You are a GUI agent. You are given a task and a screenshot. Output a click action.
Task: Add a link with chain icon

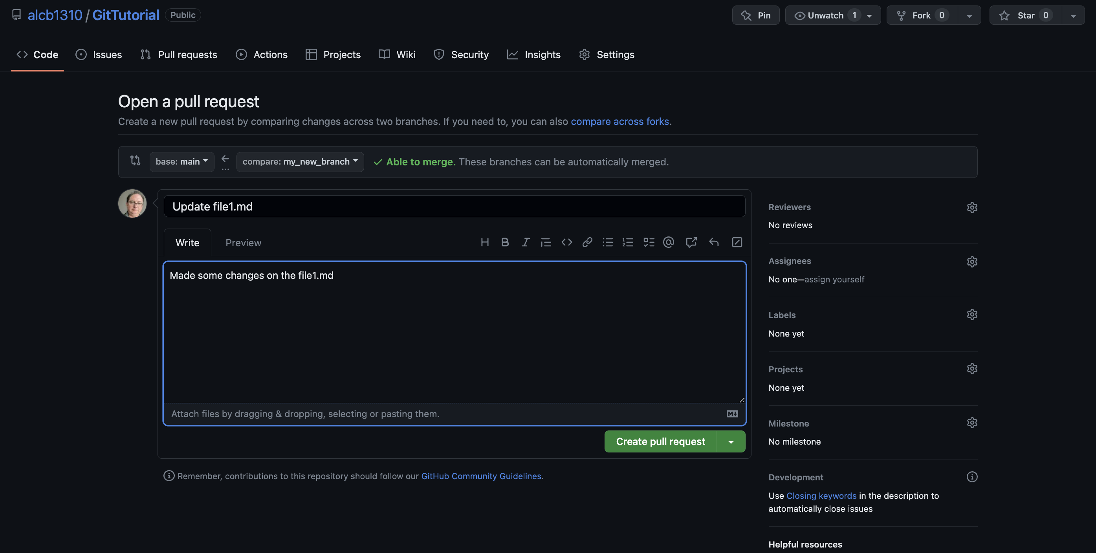[587, 242]
